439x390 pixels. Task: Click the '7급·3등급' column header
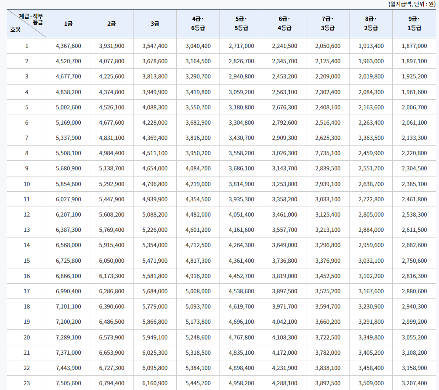[x=328, y=24]
